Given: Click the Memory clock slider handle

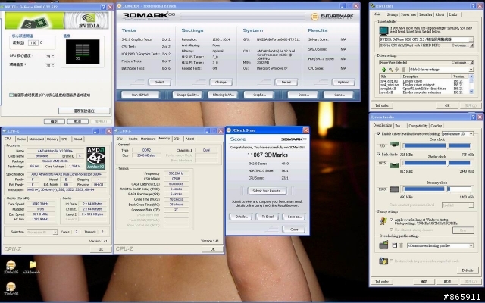Looking at the screenshot, I should tap(447, 189).
